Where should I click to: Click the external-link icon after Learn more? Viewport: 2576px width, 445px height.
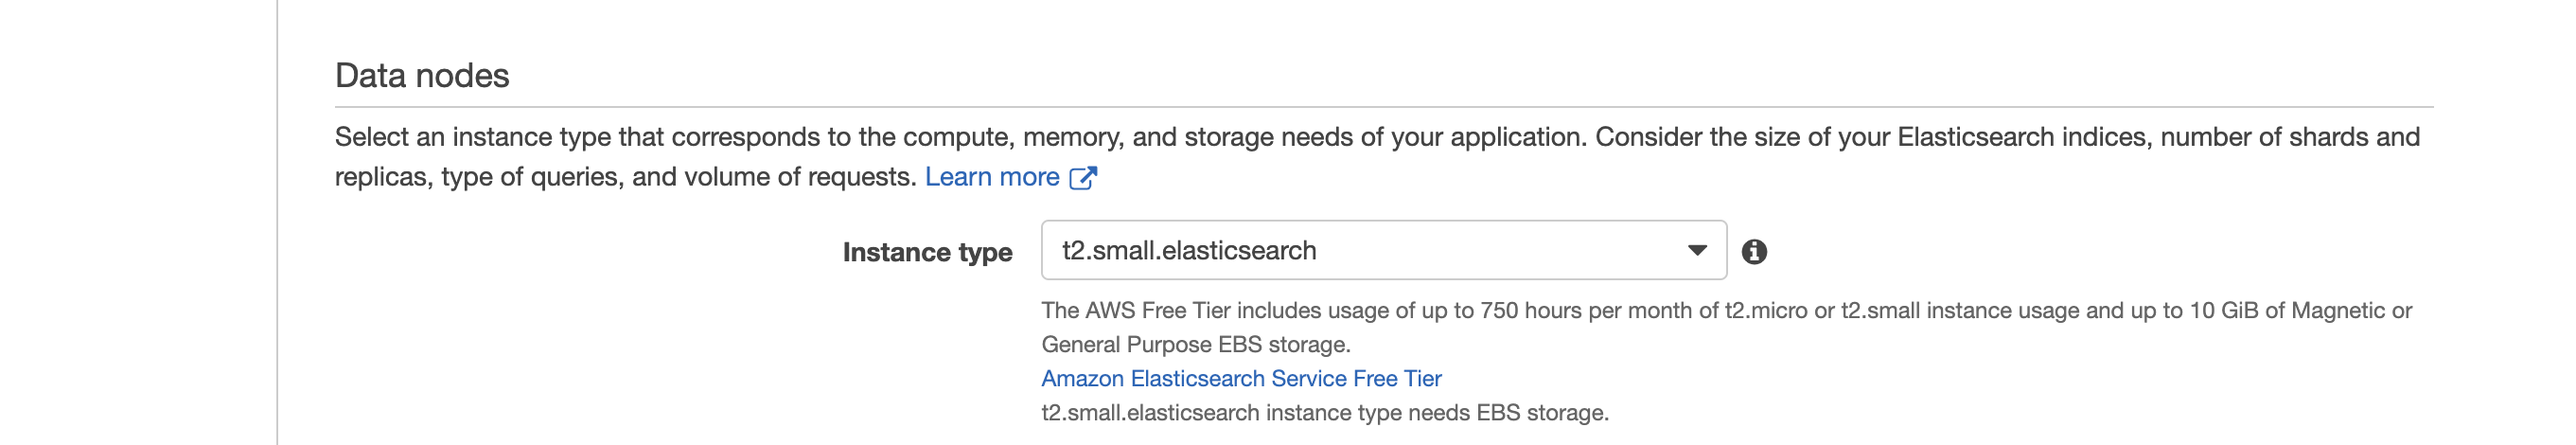point(1083,178)
